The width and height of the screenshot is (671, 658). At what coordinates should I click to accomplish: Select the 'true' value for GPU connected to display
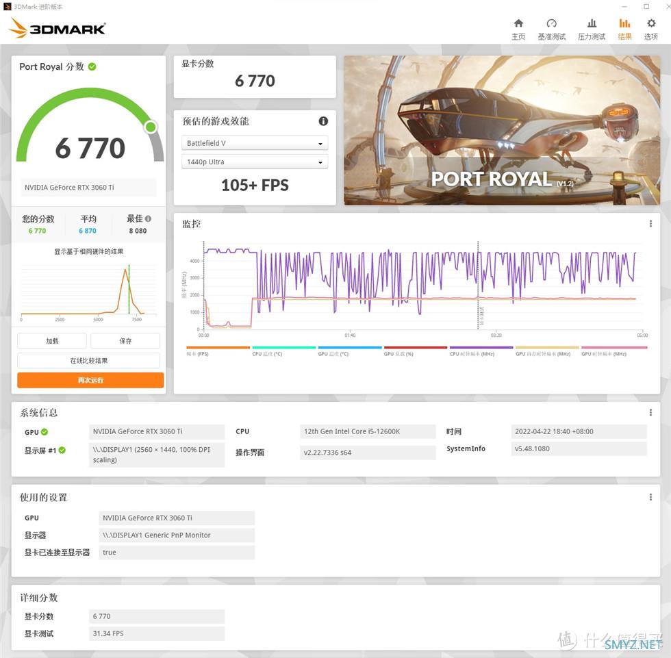[177, 553]
